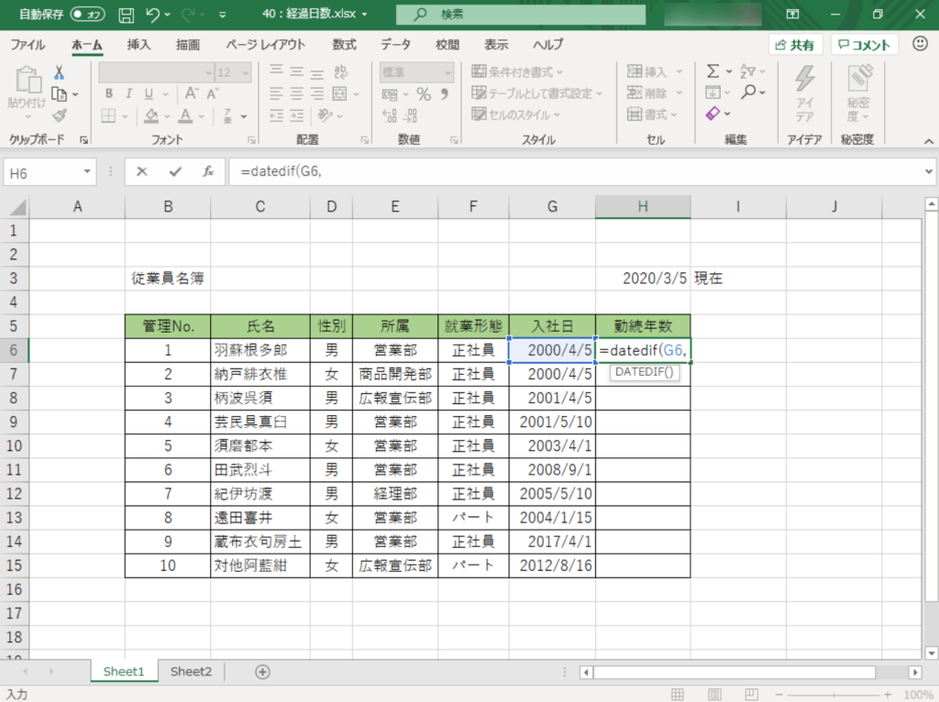This screenshot has height=702, width=939.
Task: Cancel formula entry with X icon
Action: pyautogui.click(x=142, y=171)
